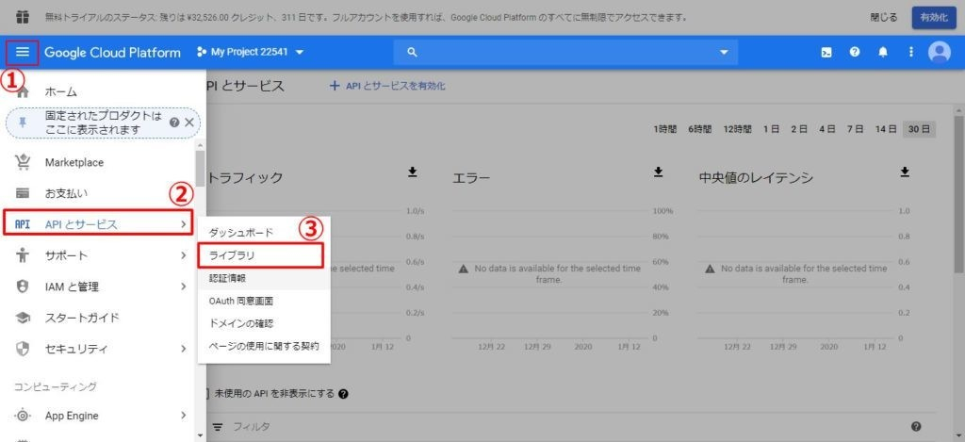Image resolution: width=965 pixels, height=442 pixels.
Task: Switch time range to 7日
Action: (x=855, y=129)
